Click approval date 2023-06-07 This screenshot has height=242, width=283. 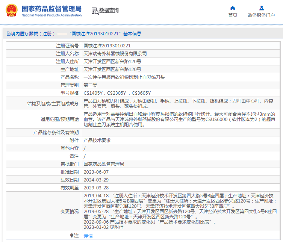pos(96,172)
